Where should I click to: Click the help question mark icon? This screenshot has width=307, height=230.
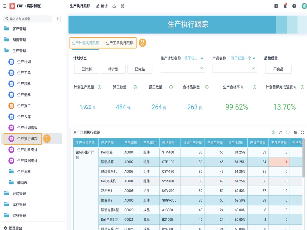pos(294,6)
